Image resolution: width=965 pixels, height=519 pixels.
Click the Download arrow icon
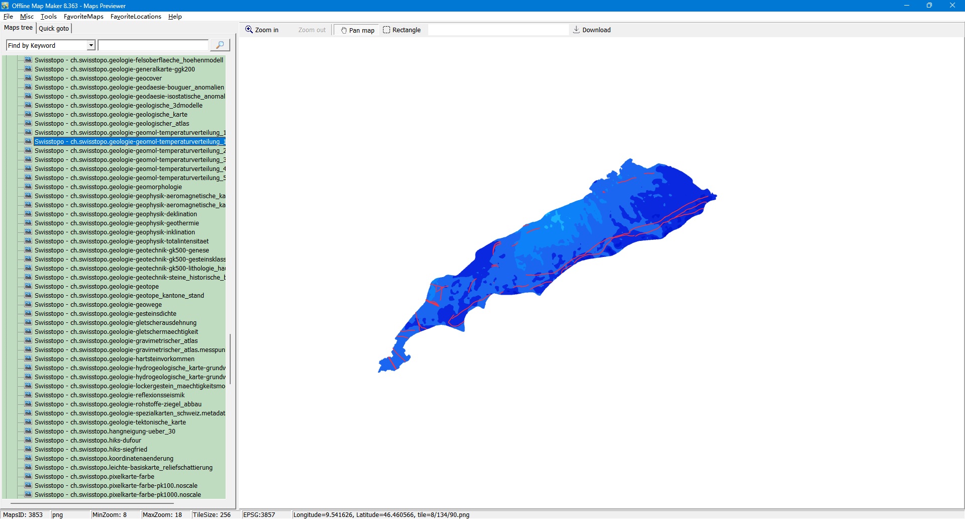click(576, 30)
